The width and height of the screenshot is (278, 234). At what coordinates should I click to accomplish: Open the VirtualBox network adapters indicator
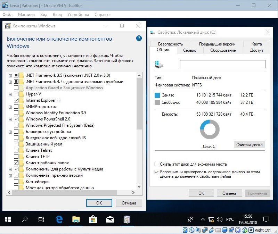(205, 230)
